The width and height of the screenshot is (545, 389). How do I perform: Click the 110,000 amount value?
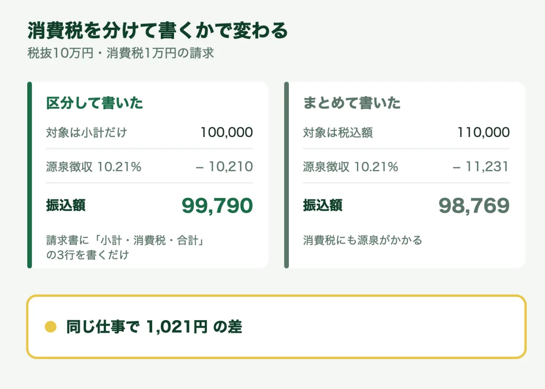484,133
